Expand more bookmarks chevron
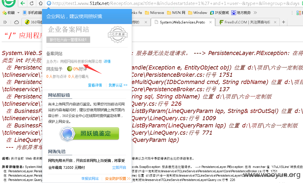The height and width of the screenshot is (183, 303). click(x=255, y=13)
